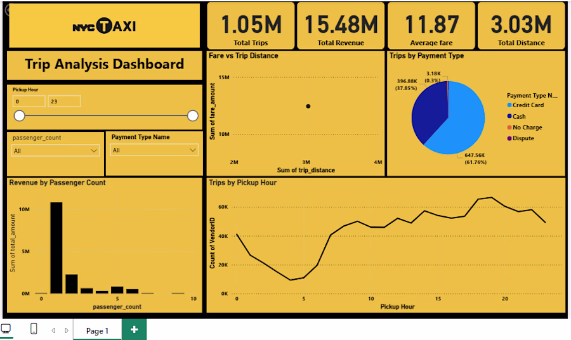Click the Pickup Hour minimum value field
571x340 pixels.
29,101
